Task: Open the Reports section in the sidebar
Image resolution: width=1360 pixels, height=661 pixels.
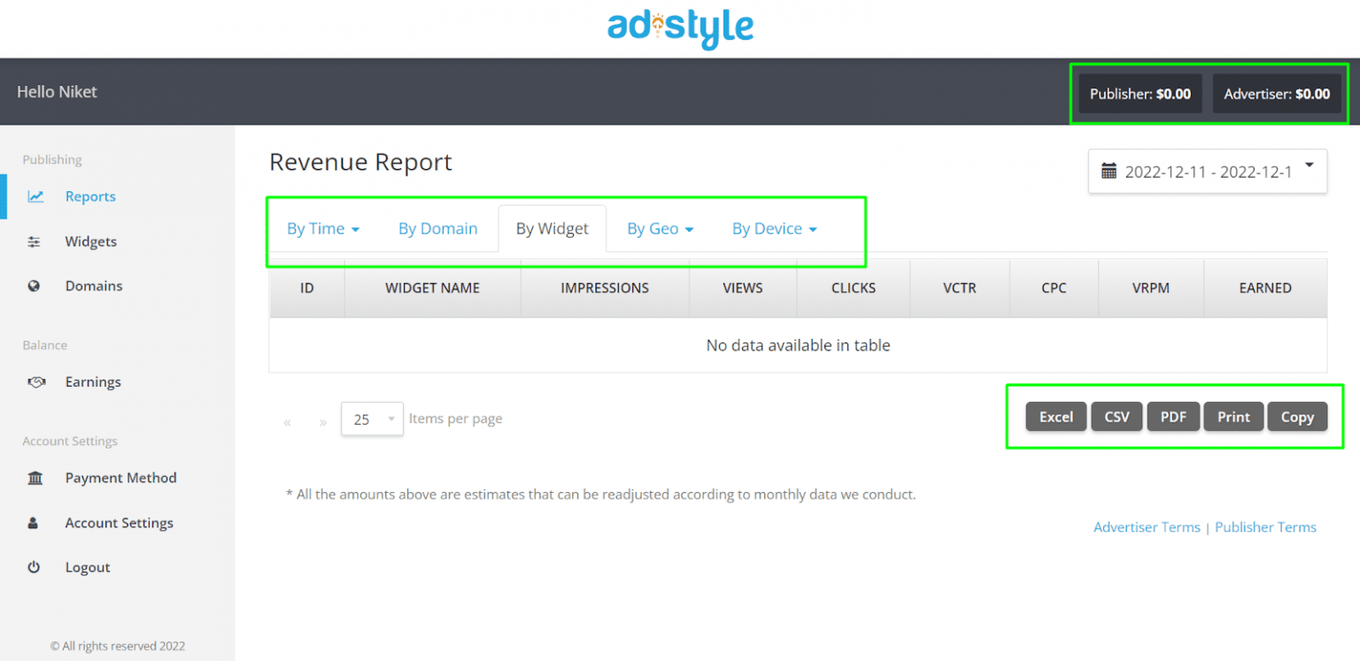Action: 90,196
